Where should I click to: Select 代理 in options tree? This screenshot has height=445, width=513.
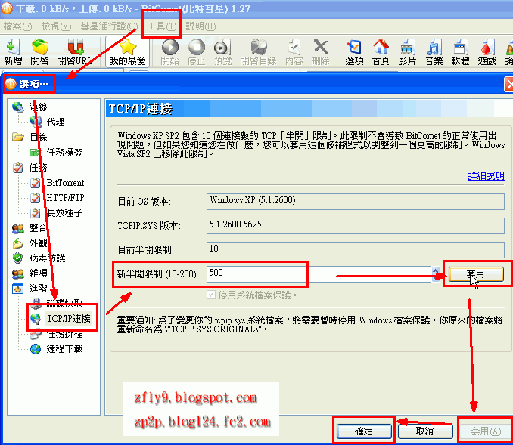point(55,122)
